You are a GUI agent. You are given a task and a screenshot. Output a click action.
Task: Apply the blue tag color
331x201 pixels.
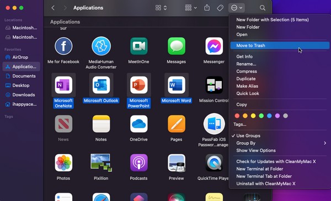coord(269,116)
